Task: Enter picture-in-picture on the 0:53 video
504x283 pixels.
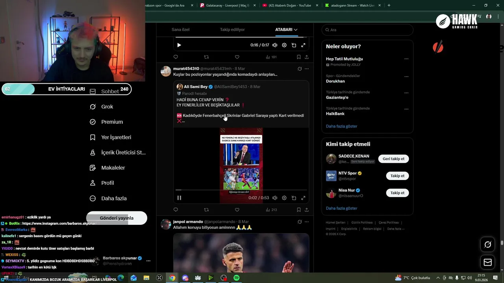Action: coord(294,198)
